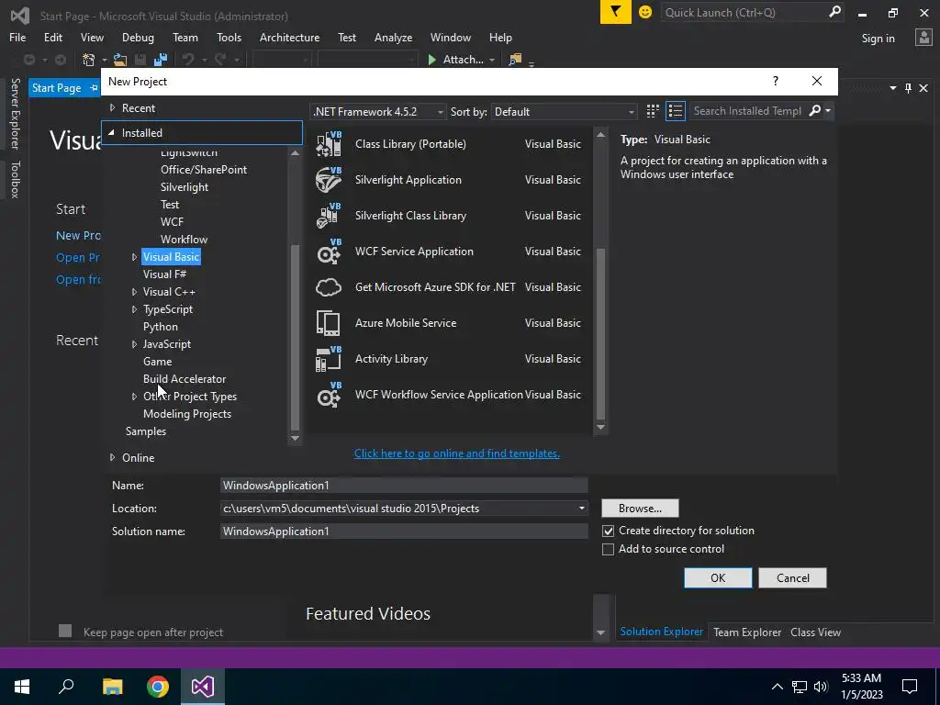
Task: Switch to small icons view
Action: pyautogui.click(x=653, y=111)
